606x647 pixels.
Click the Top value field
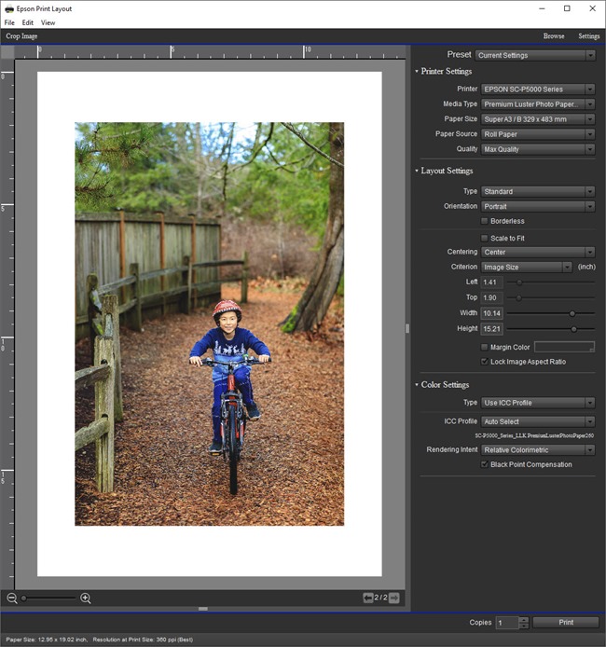(491, 297)
